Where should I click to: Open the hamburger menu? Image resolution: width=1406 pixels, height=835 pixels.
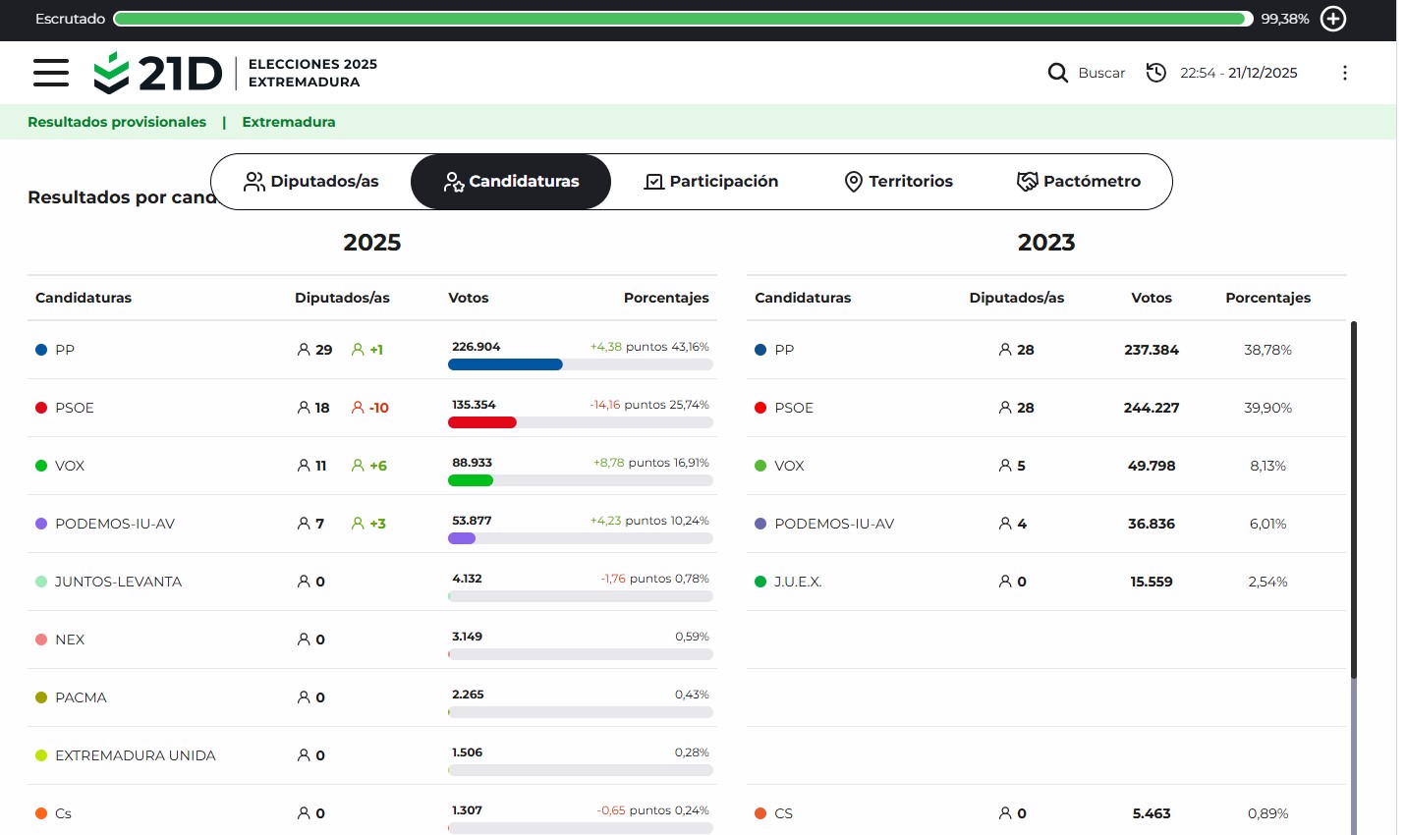pyautogui.click(x=51, y=73)
